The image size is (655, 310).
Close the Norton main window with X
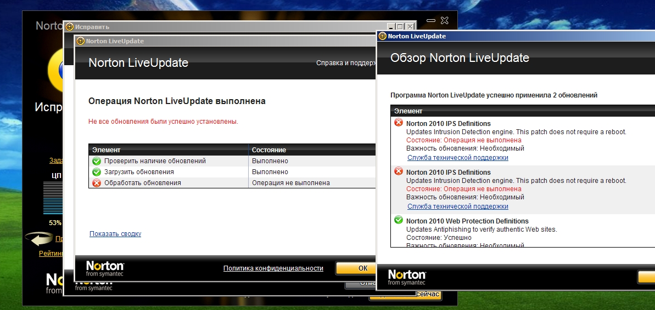click(445, 20)
